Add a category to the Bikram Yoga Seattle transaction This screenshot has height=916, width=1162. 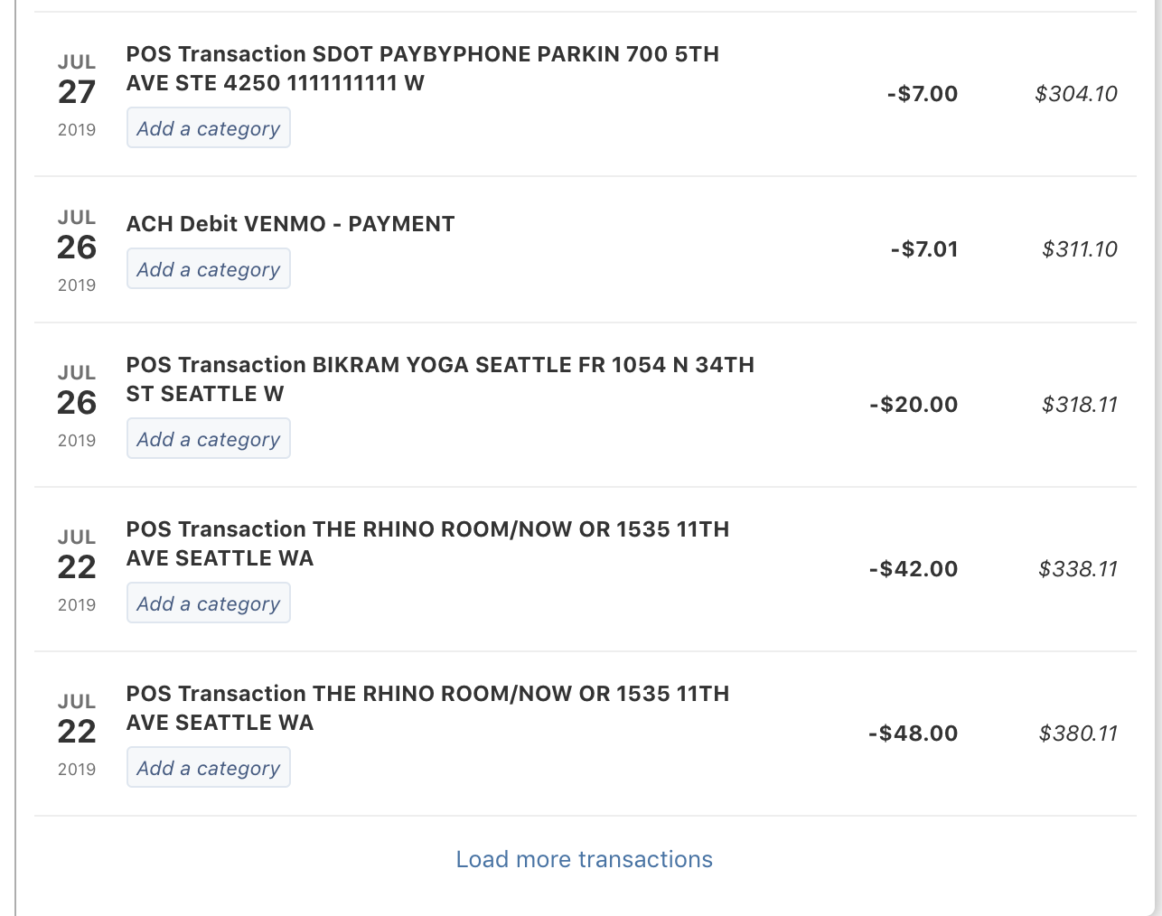pyautogui.click(x=208, y=438)
